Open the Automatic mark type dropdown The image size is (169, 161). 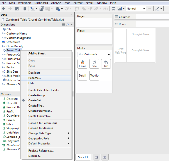pyautogui.click(x=94, y=54)
